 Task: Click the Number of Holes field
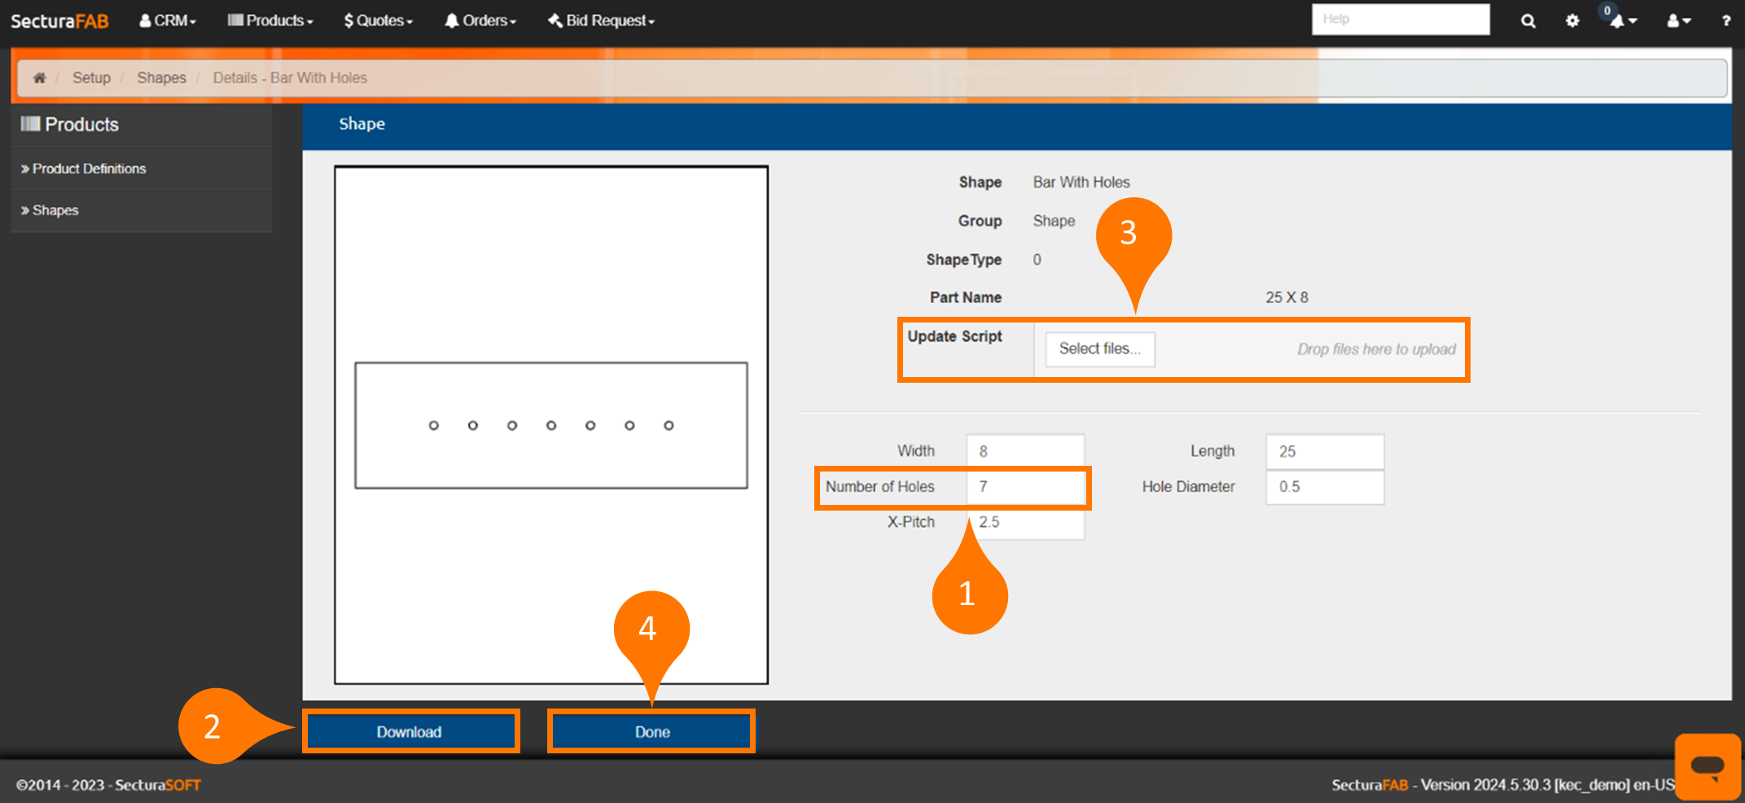click(x=1026, y=486)
